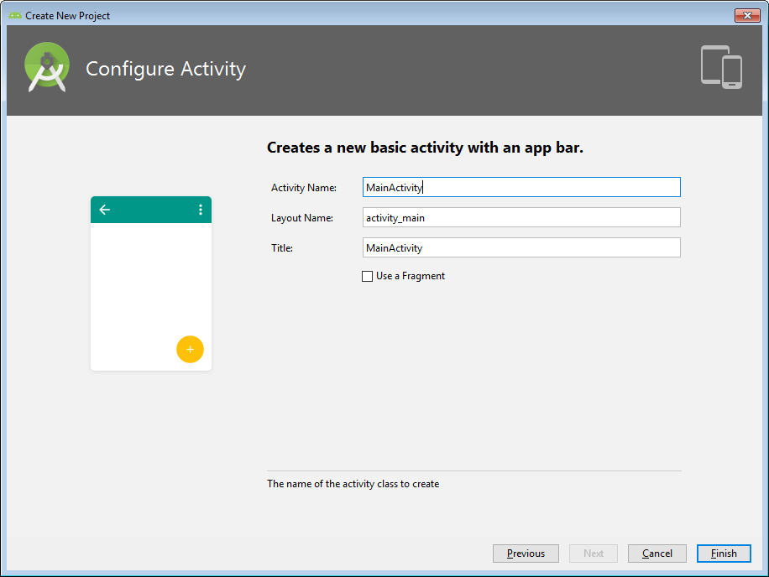Click the greyed-out Next button
769x577 pixels.
pos(594,554)
